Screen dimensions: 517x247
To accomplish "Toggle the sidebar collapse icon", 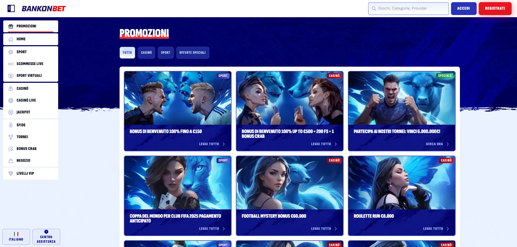I will click(11, 9).
